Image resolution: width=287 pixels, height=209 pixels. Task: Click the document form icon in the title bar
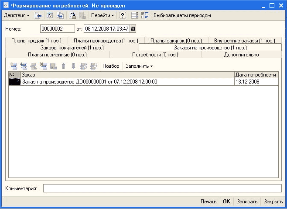[6, 5]
